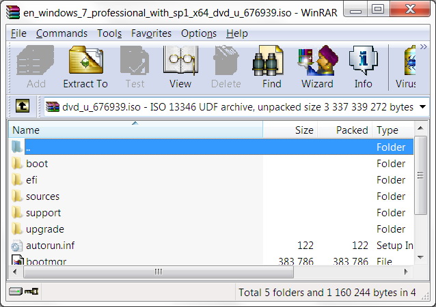The image size is (436, 307).
Task: Click the horizontal scrollbar right arrow
Action: [406, 272]
